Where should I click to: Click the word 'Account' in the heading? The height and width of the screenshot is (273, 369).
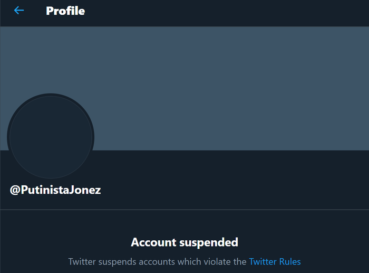(153, 242)
